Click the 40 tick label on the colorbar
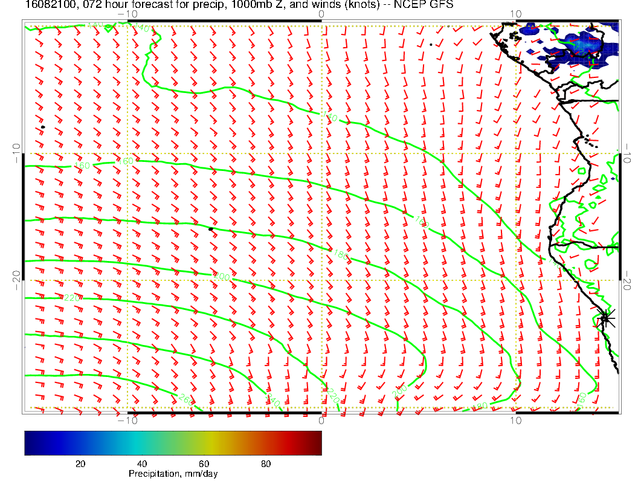638x493 pixels. pyautogui.click(x=142, y=464)
